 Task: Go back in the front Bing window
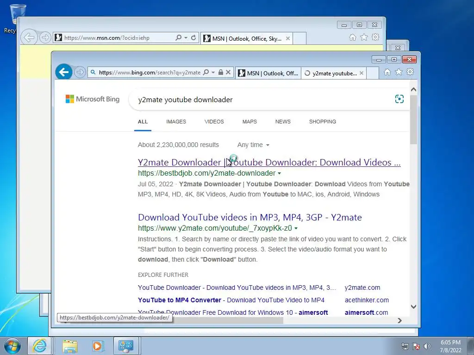click(64, 72)
